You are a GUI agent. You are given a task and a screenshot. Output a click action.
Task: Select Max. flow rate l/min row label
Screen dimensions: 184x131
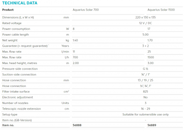[x=12, y=52]
